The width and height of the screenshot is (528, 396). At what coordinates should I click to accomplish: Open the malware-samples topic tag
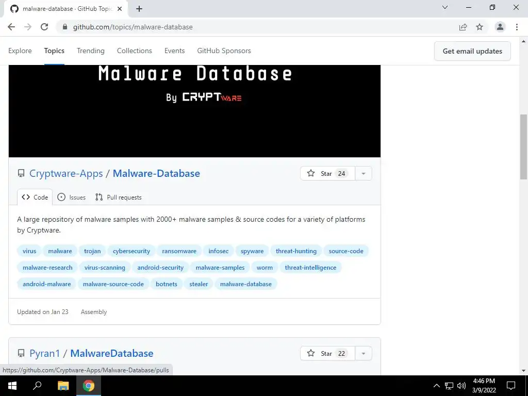(x=220, y=268)
